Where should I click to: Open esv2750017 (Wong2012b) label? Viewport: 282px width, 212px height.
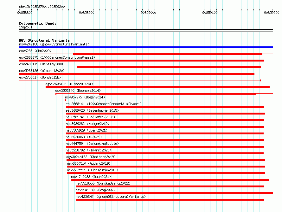coord(40,77)
